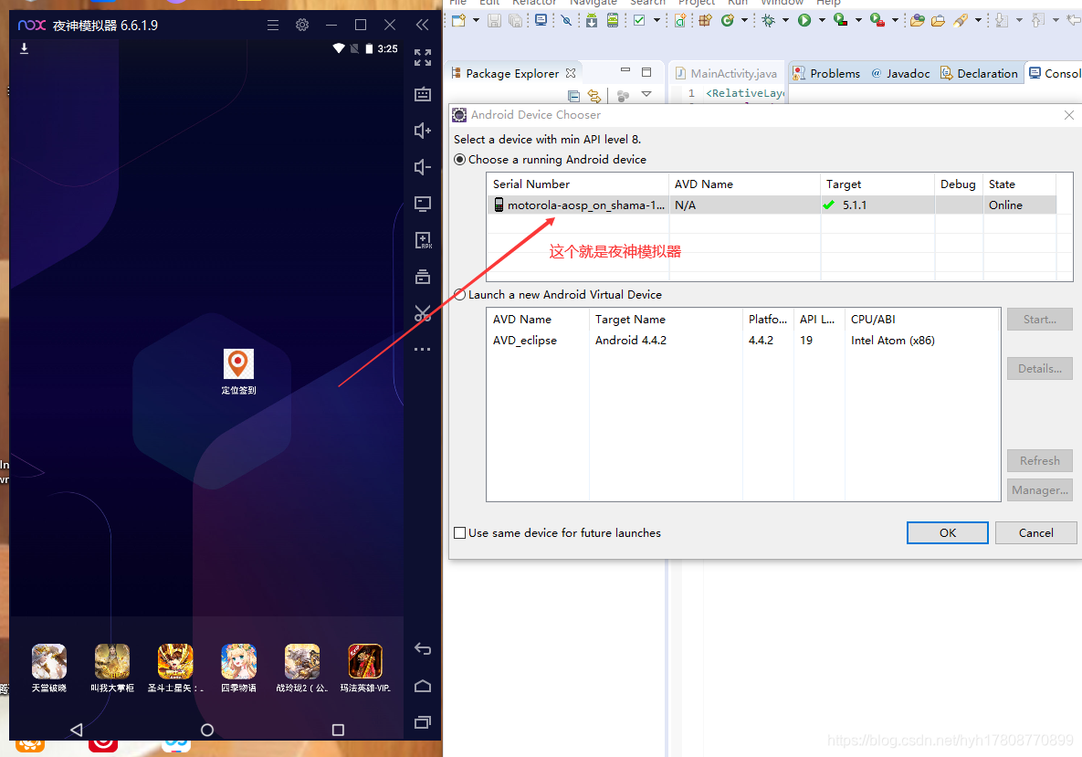The image size is (1082, 757).
Task: Open dropdown next to Run with Coverage icon
Action: [858, 20]
